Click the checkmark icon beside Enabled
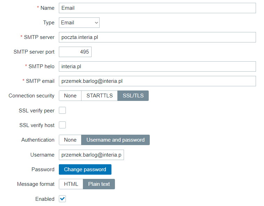The image size is (264, 206). (62, 199)
